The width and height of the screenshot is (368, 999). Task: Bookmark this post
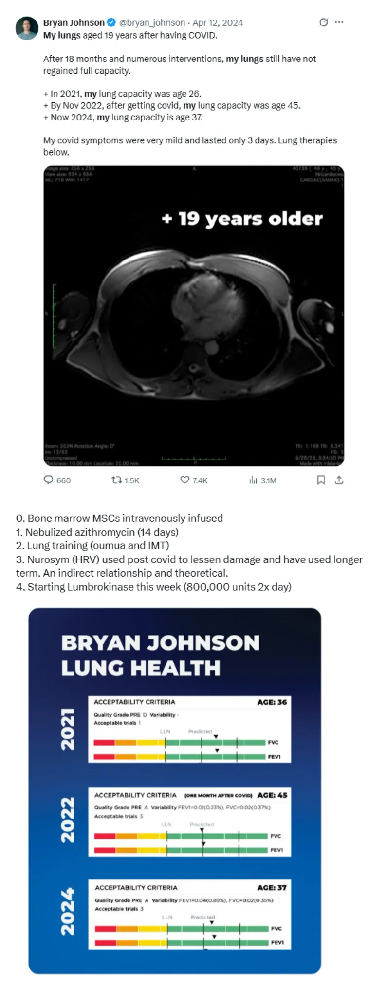point(321,480)
